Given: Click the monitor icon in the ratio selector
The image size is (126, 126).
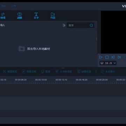Looking at the screenshot, I should coord(102,63).
